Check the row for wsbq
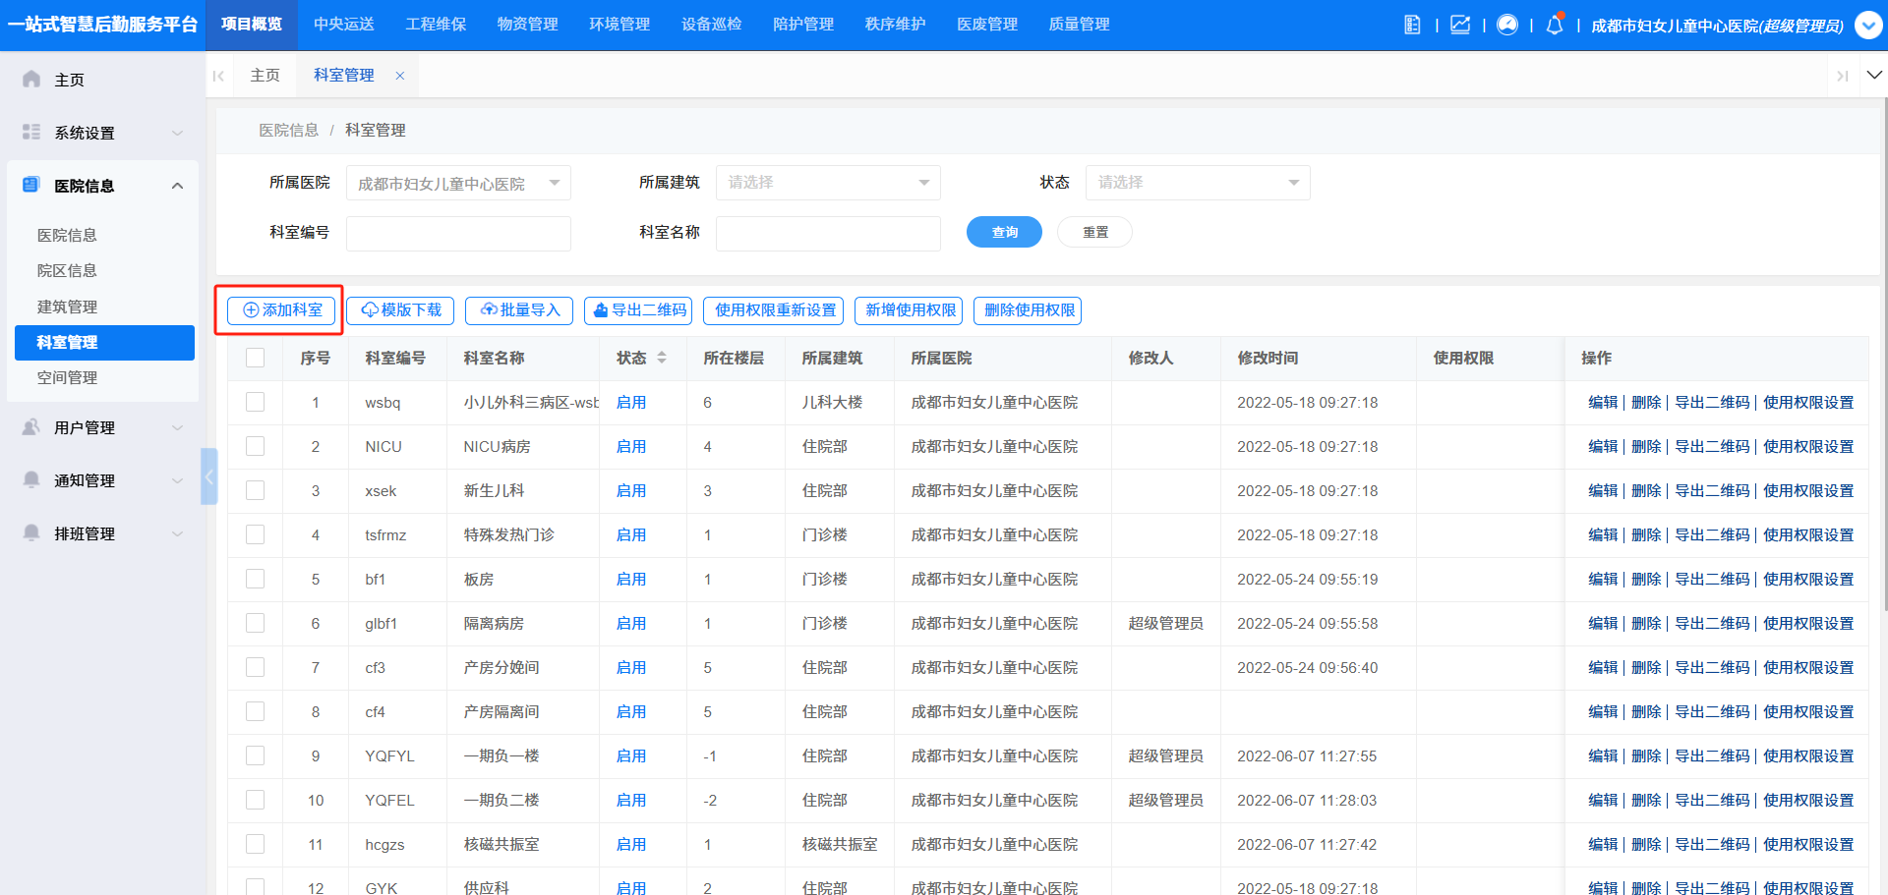 [x=256, y=402]
